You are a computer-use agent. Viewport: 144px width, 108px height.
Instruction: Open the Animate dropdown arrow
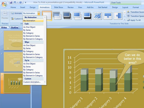click(x=39, y=13)
